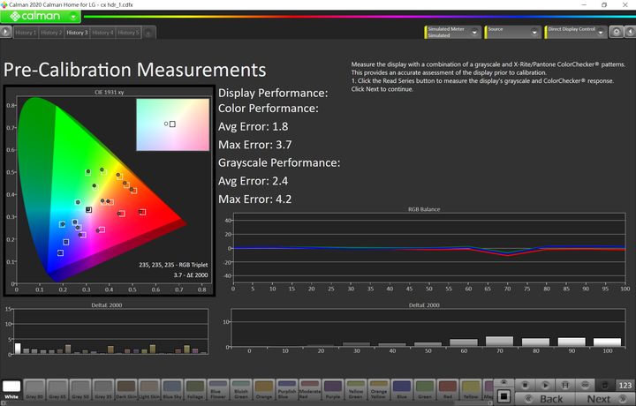Open the History 4 tab

(x=102, y=33)
